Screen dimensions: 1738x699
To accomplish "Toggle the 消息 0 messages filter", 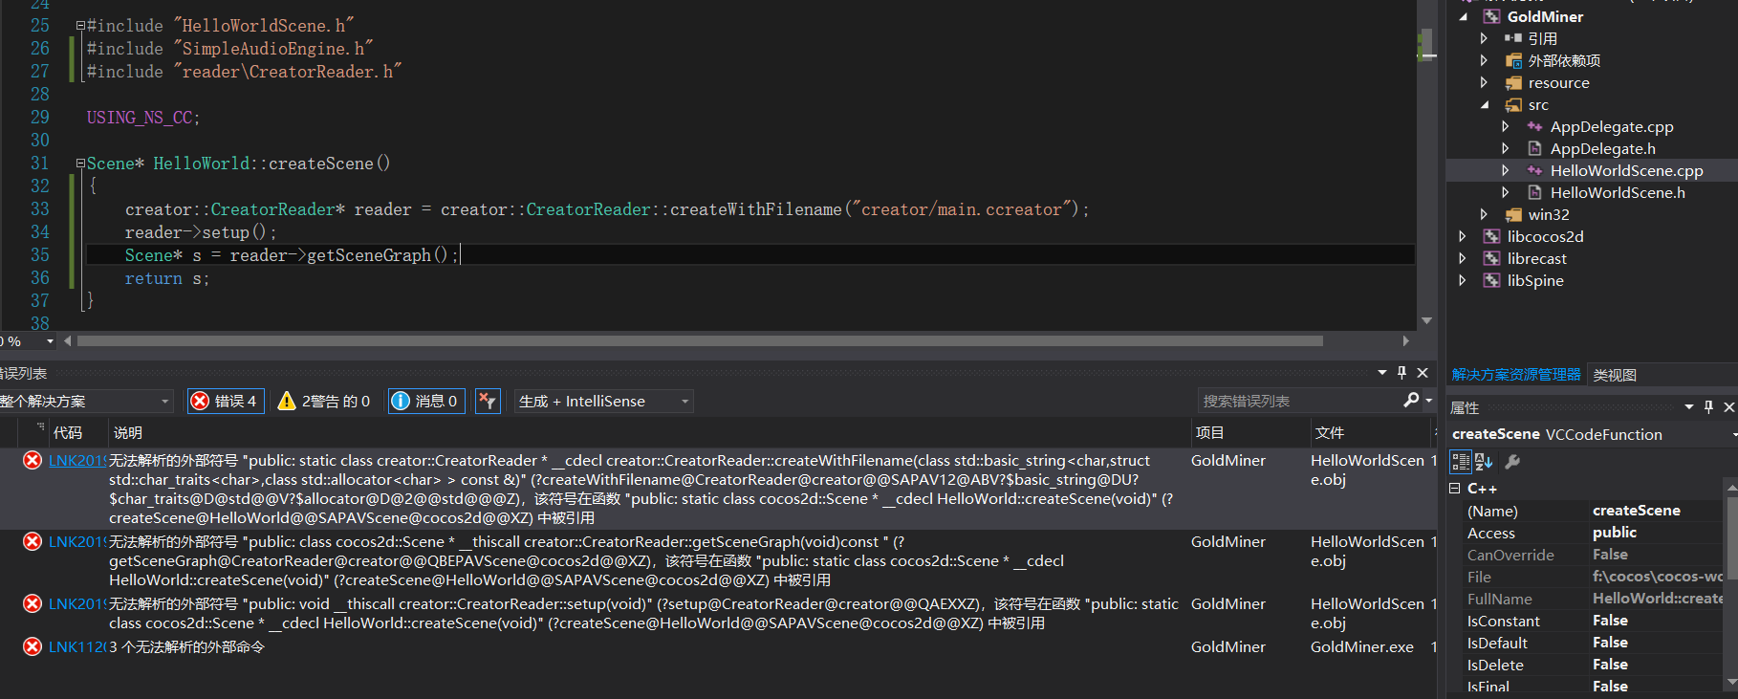I will 426,402.
